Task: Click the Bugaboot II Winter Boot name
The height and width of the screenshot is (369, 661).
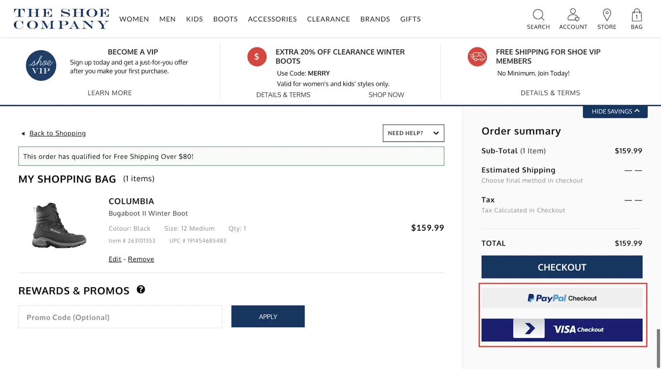Action: point(148,214)
